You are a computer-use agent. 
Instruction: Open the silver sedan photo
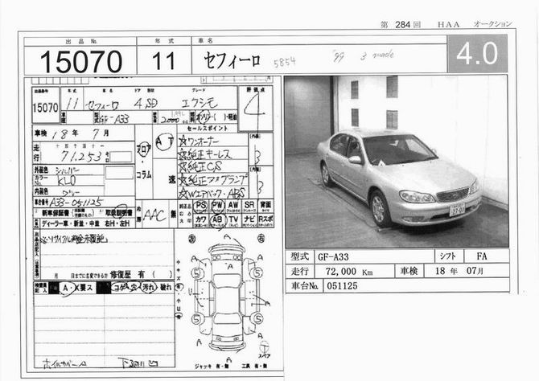click(397, 162)
